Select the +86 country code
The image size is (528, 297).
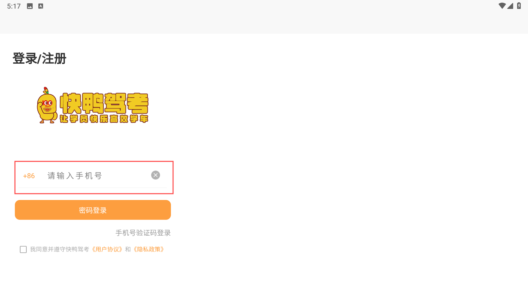[29, 176]
